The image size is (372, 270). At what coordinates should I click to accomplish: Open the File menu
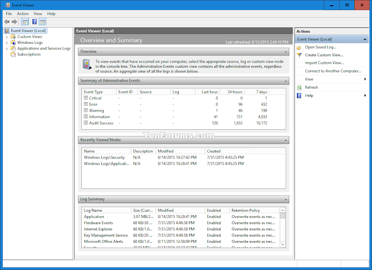click(9, 14)
